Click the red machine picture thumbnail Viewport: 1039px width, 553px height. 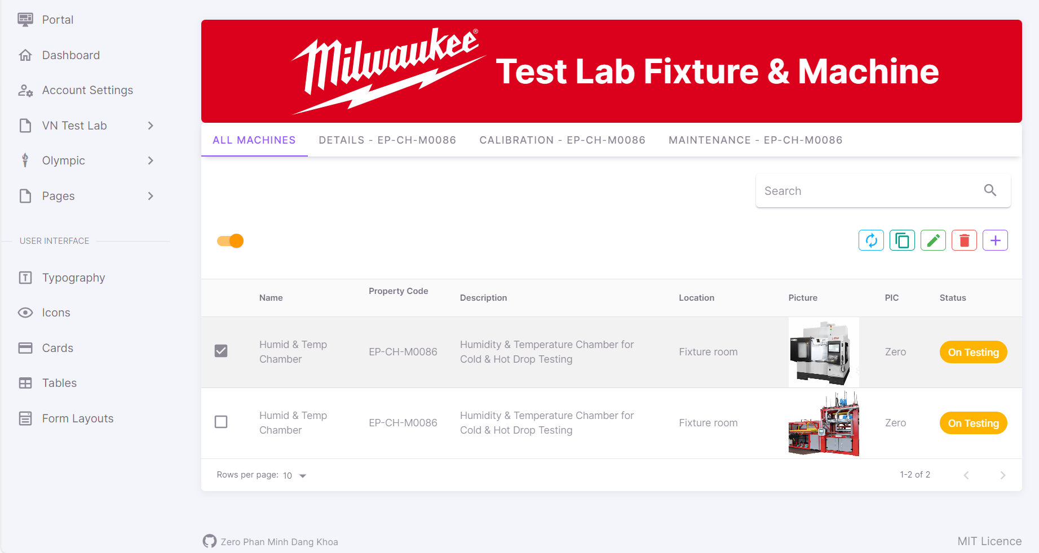tap(824, 423)
